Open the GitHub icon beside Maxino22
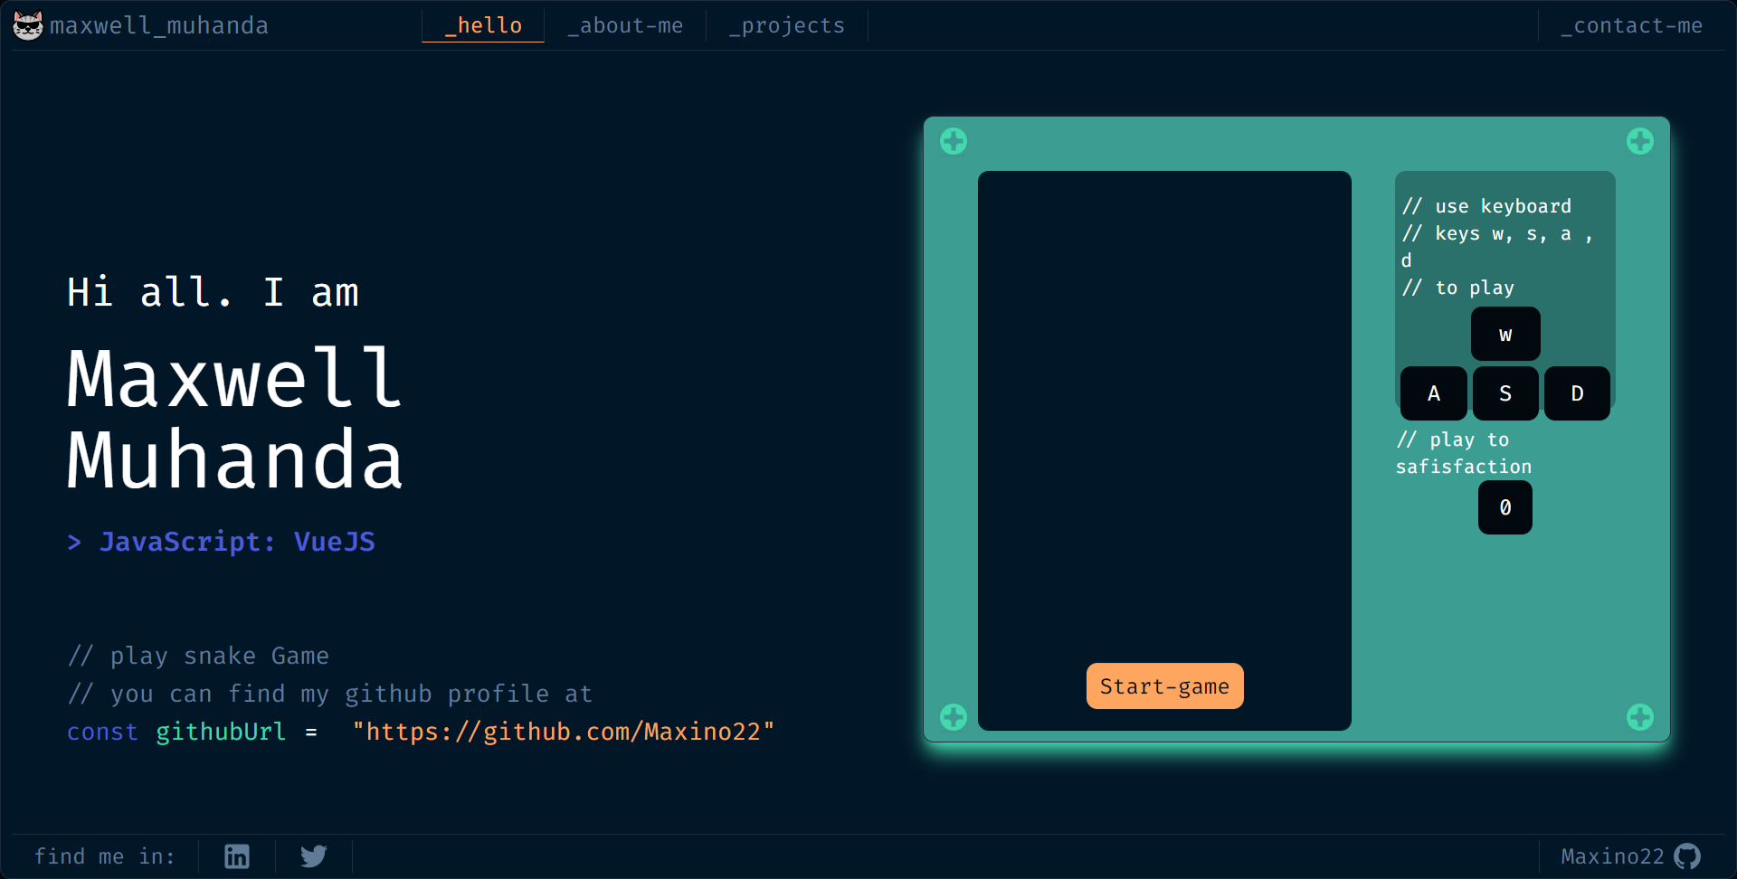1737x879 pixels. click(1687, 856)
